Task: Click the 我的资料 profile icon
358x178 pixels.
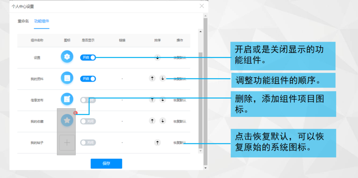Action: point(67,78)
